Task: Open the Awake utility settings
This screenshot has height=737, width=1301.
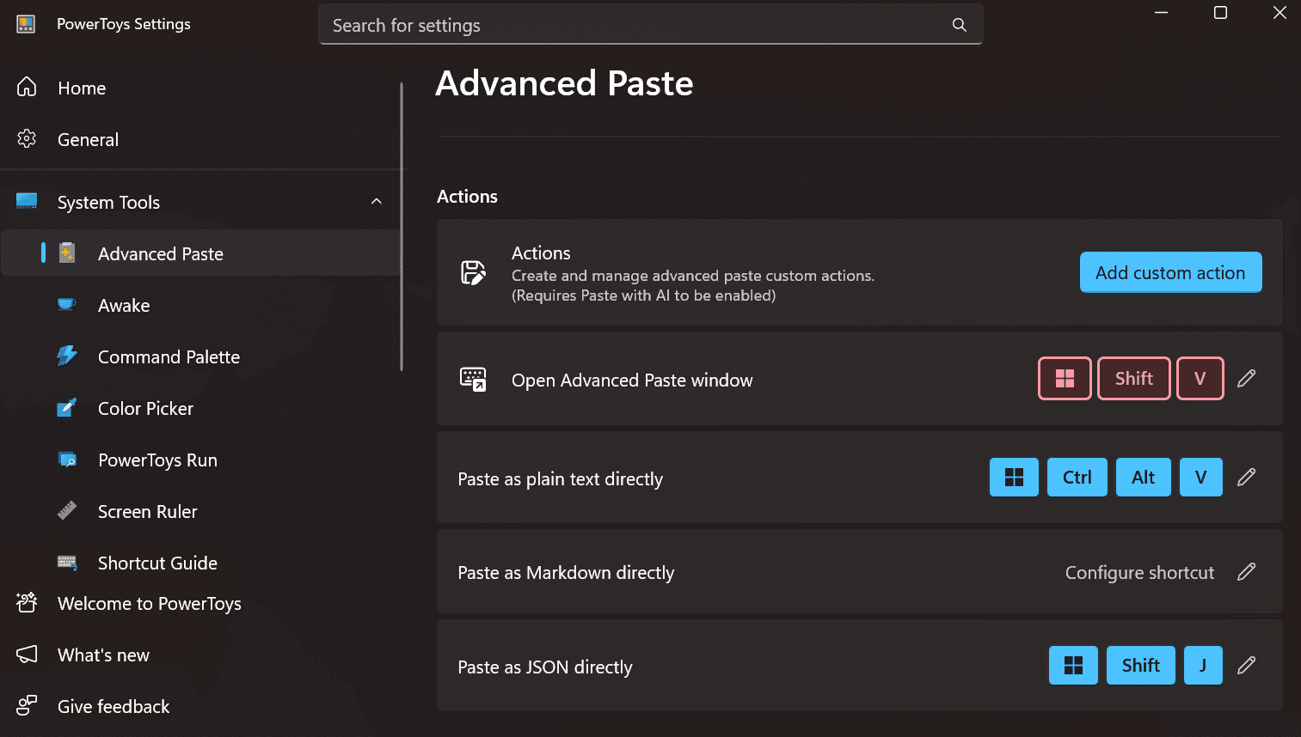Action: pos(124,306)
